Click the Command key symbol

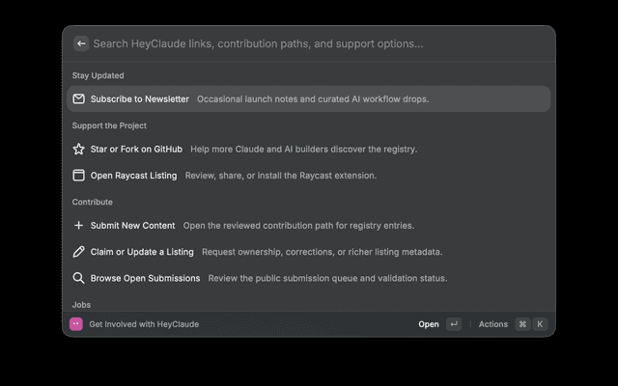pos(522,324)
